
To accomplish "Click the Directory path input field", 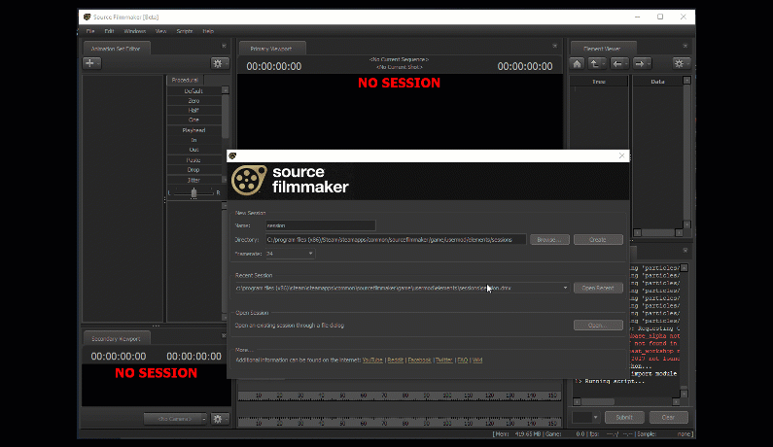I will click(396, 239).
